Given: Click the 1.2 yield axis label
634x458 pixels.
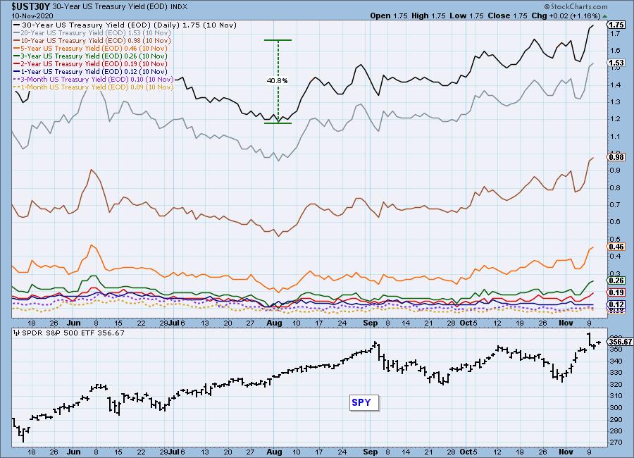Looking at the screenshot, I should 615,119.
